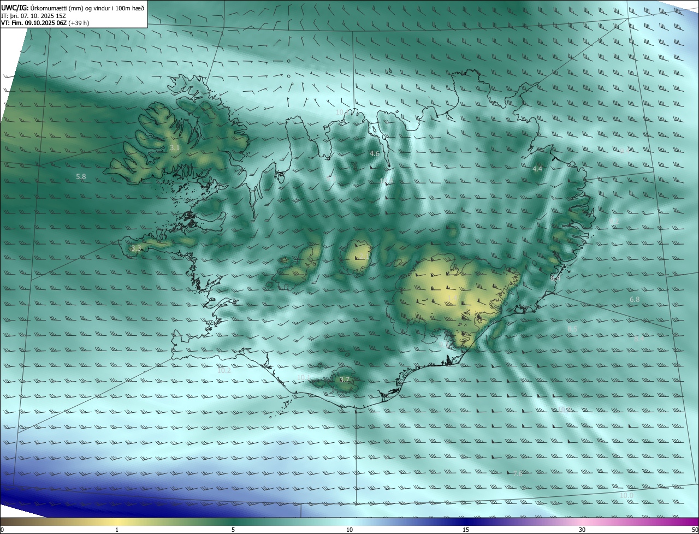Image resolution: width=699 pixels, height=534 pixels.
Task: Click the valid time line 'VT: Fim. 09.10.2025 06Z (+39 h)'
Action: point(45,23)
